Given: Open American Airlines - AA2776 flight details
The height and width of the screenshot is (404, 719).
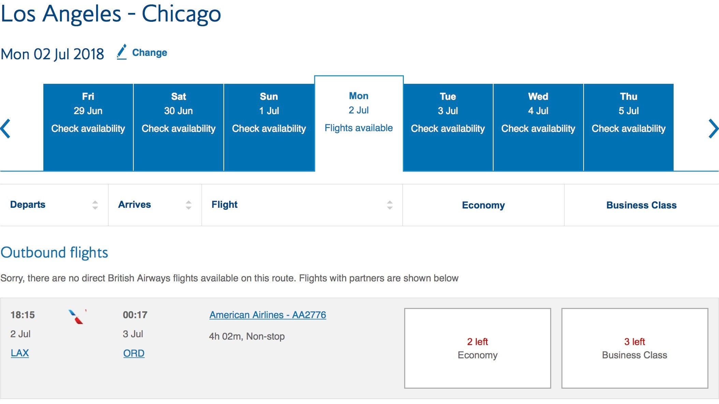Looking at the screenshot, I should click(268, 315).
